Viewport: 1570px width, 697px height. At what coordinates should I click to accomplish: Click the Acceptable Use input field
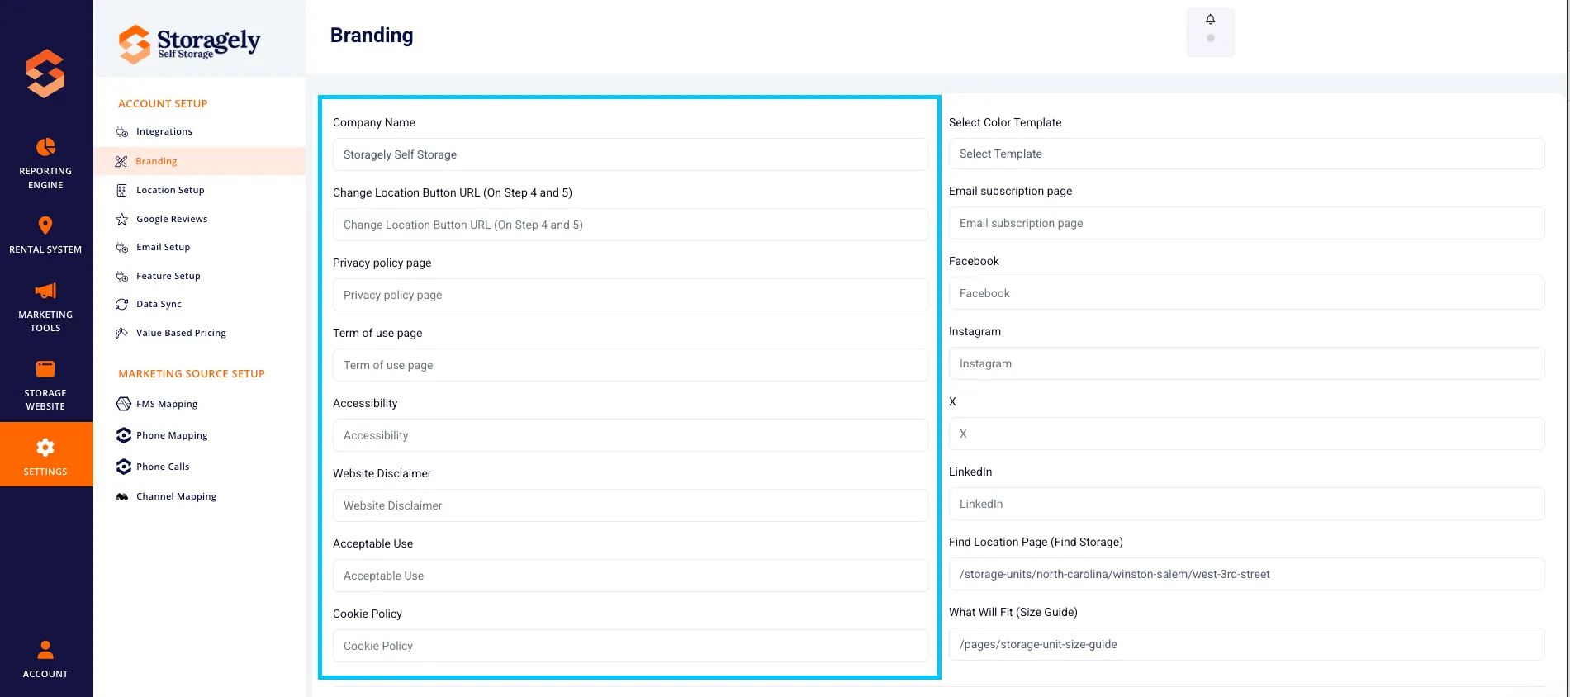[x=630, y=576]
